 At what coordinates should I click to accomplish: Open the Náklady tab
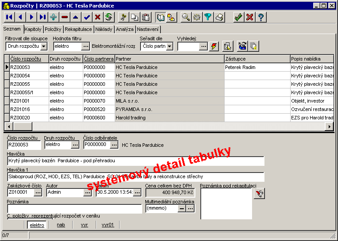(x=104, y=30)
